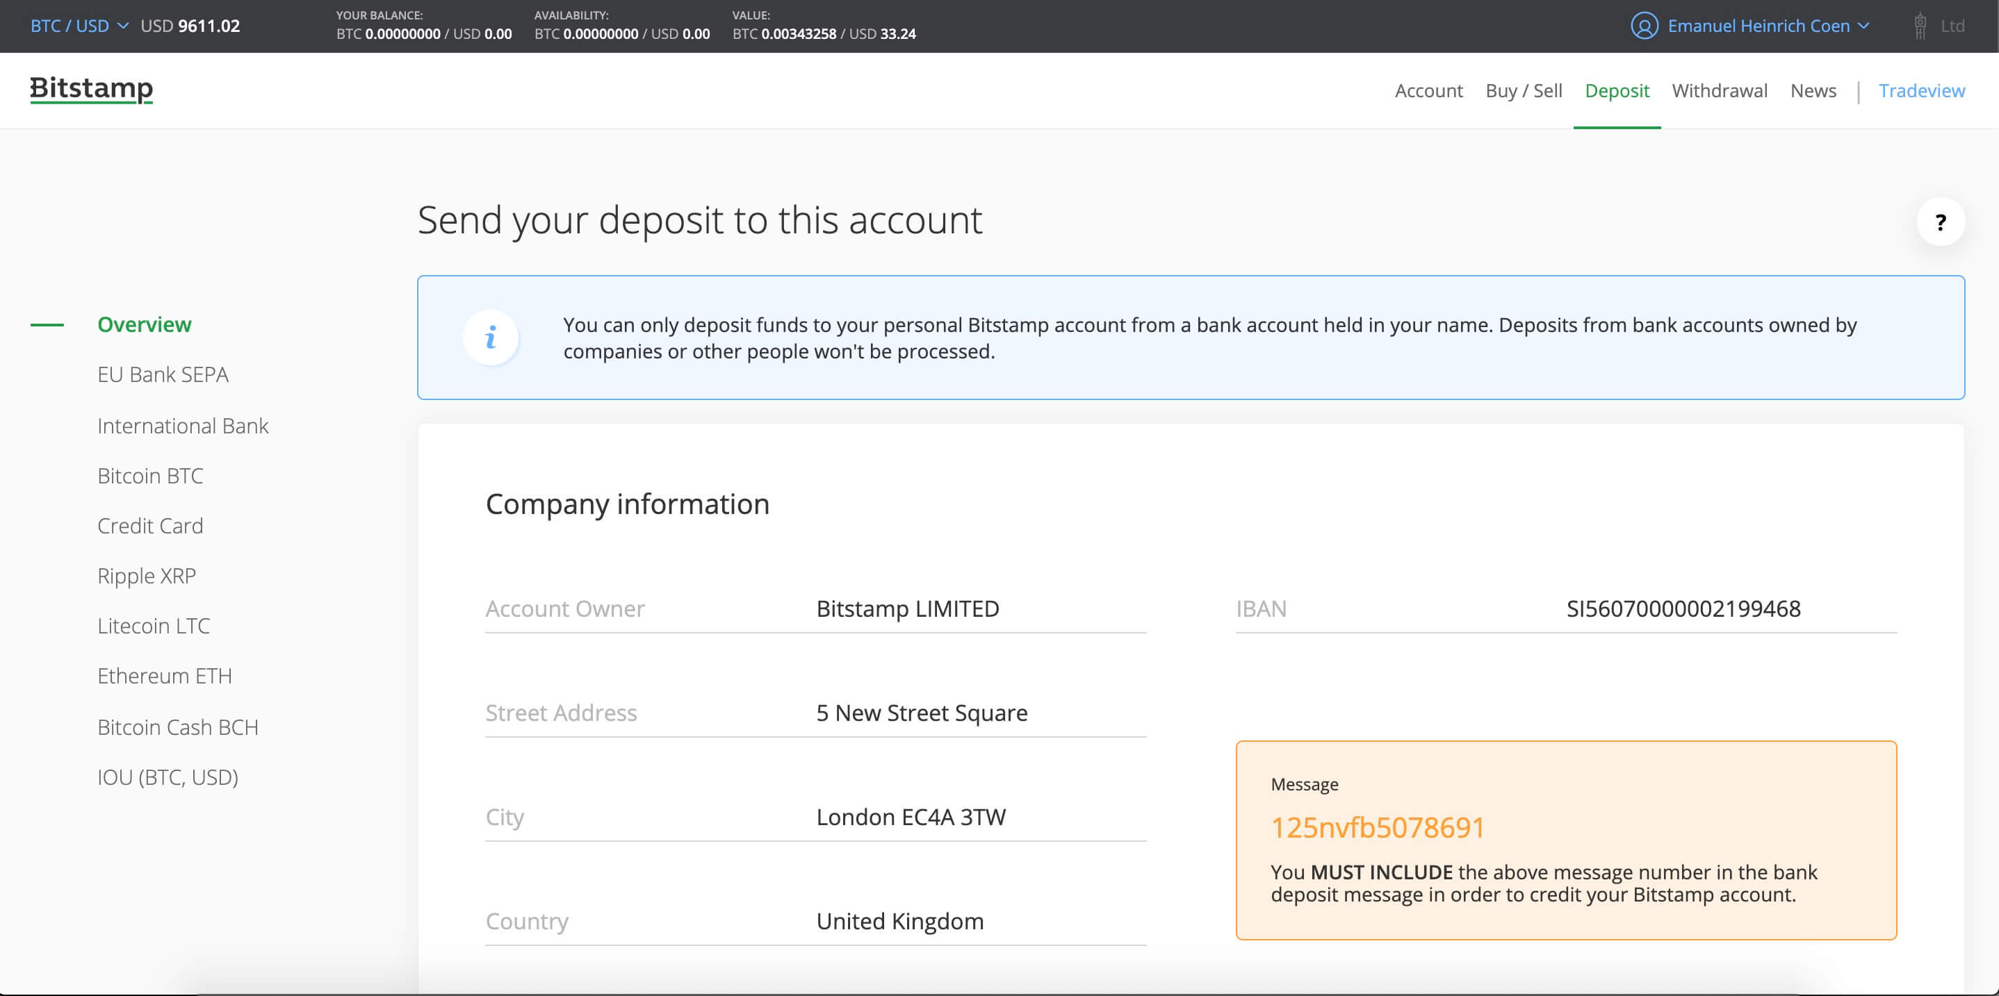Click the Bitstamp logo
The height and width of the screenshot is (996, 1999).
[92, 89]
